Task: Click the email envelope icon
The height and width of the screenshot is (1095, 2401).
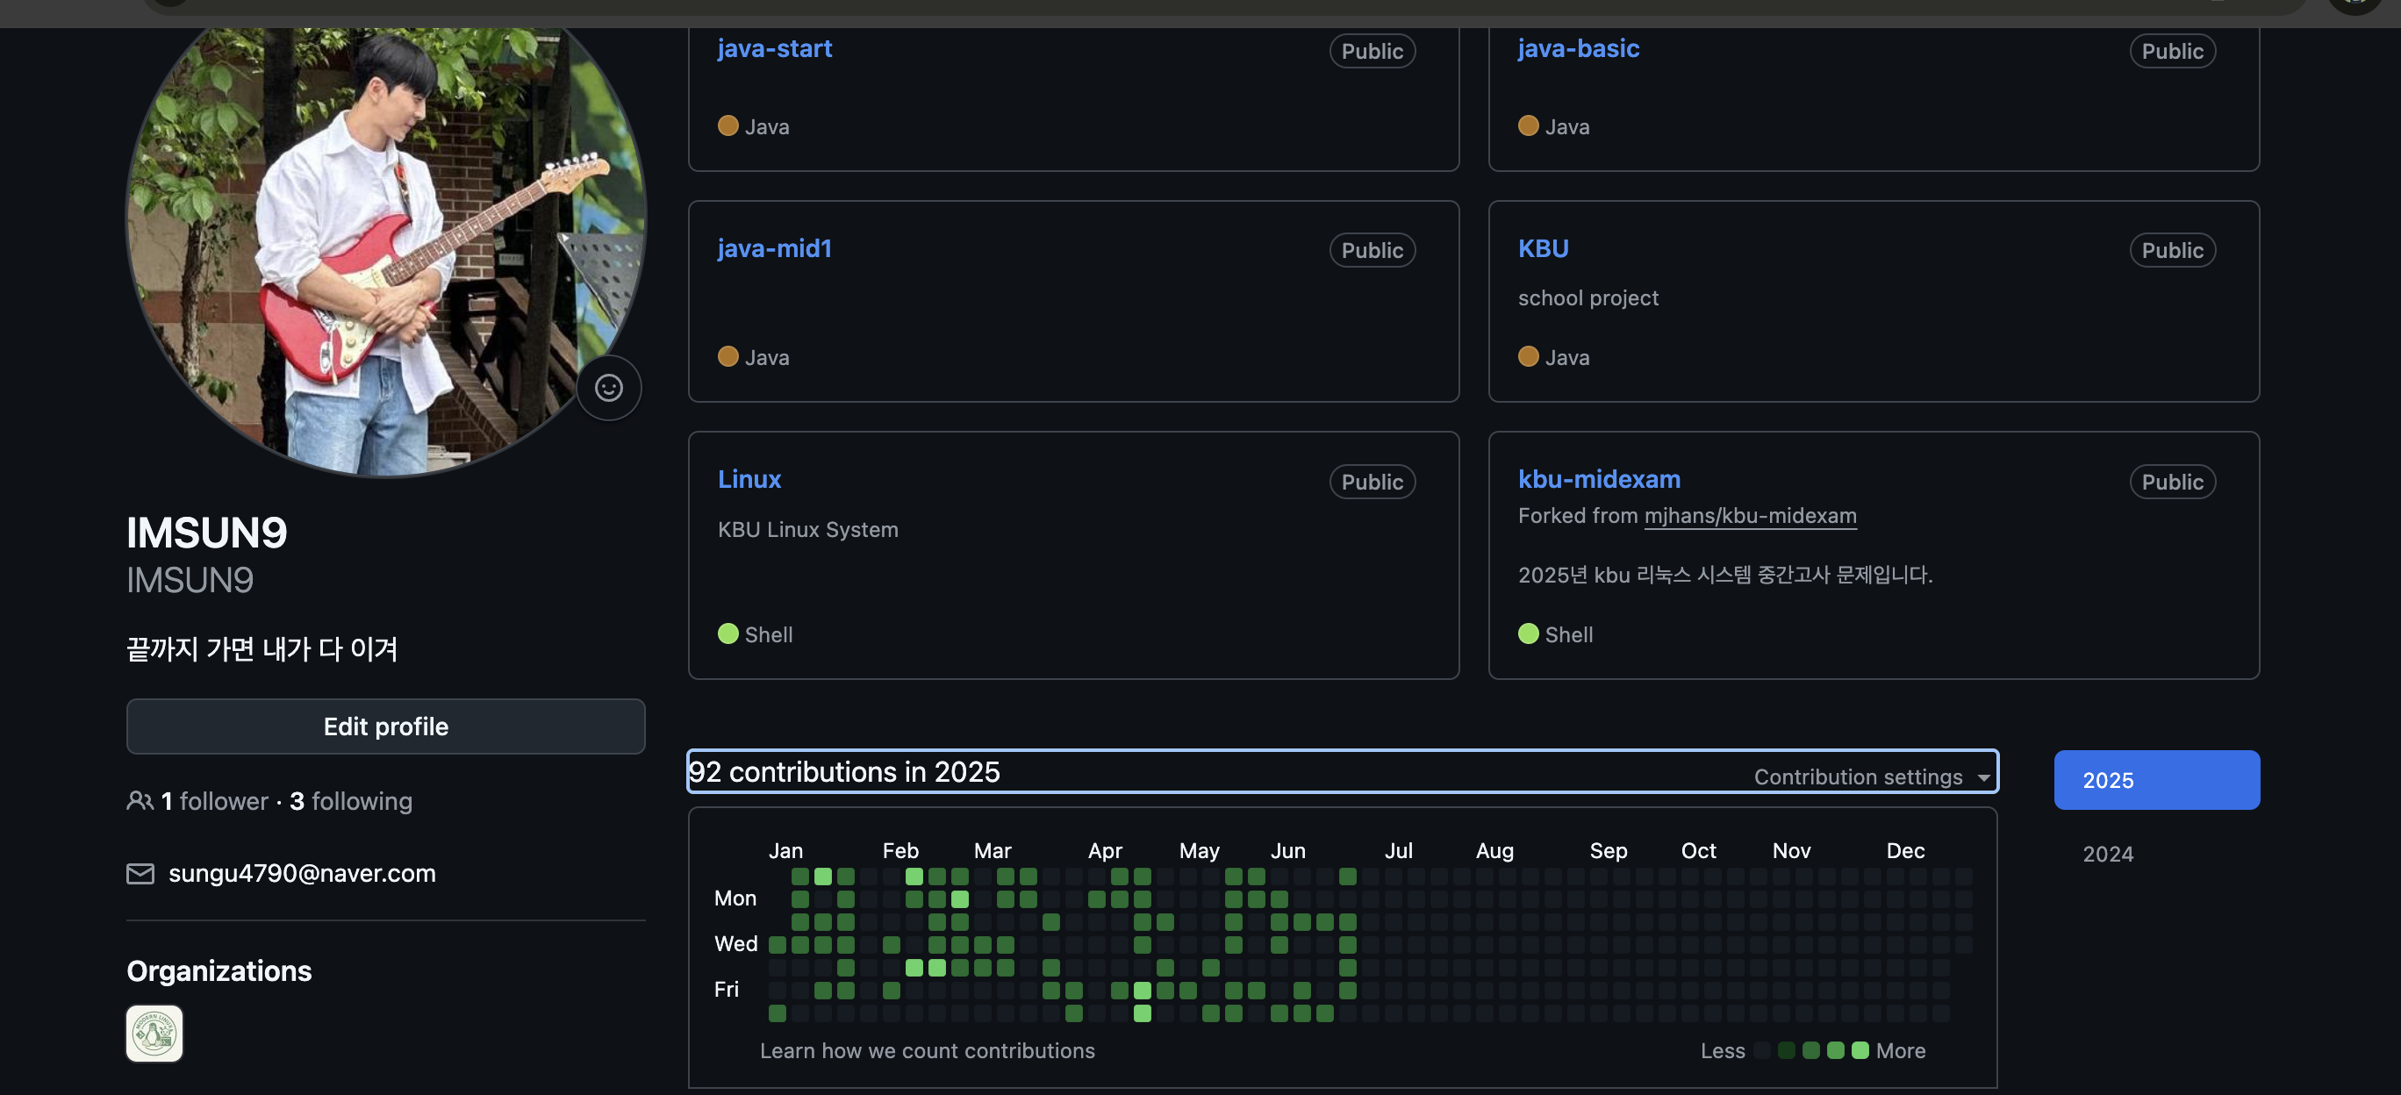Action: pyautogui.click(x=140, y=873)
